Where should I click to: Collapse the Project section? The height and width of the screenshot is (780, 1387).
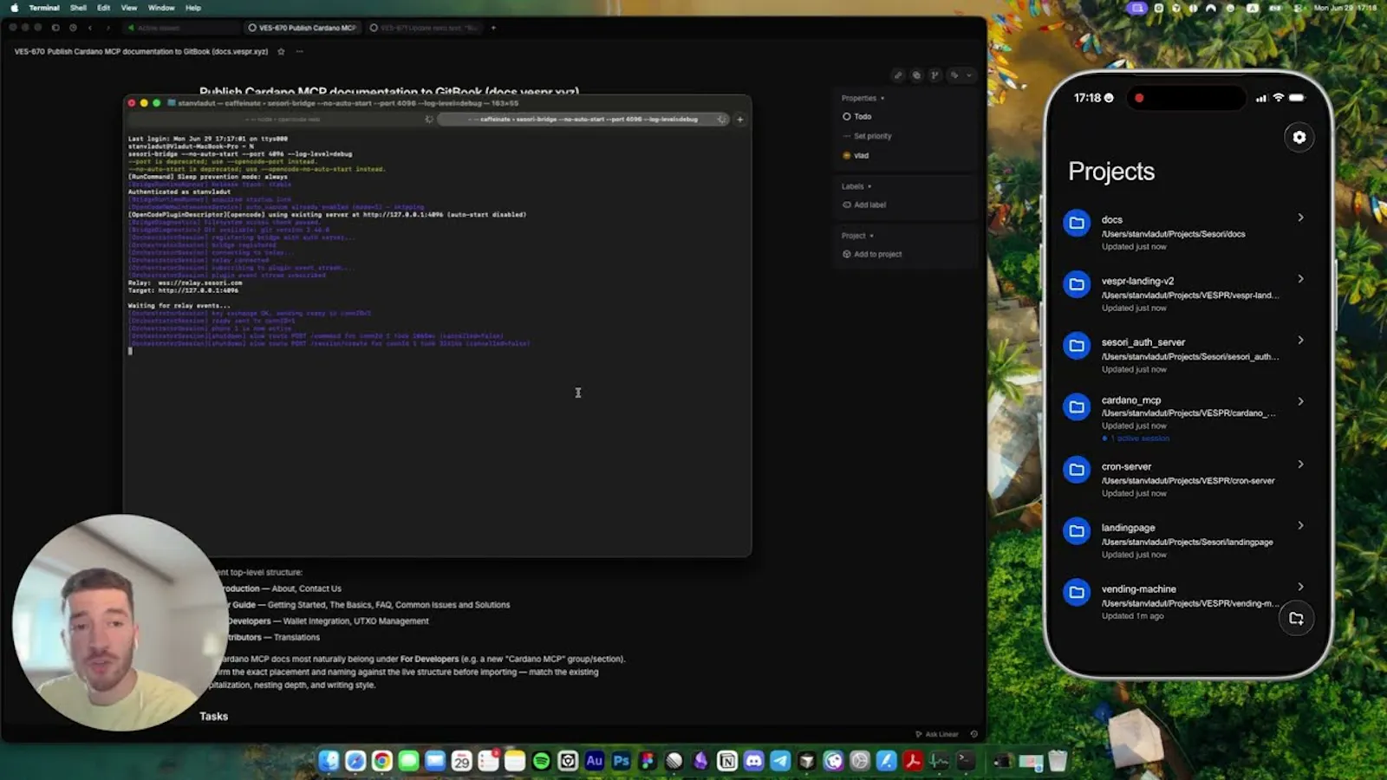tap(857, 236)
